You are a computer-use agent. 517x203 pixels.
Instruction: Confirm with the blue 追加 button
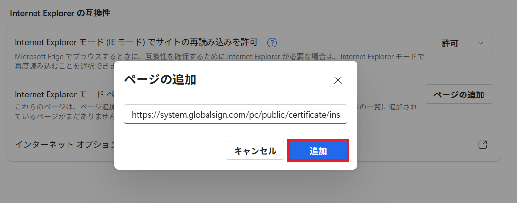[318, 151]
